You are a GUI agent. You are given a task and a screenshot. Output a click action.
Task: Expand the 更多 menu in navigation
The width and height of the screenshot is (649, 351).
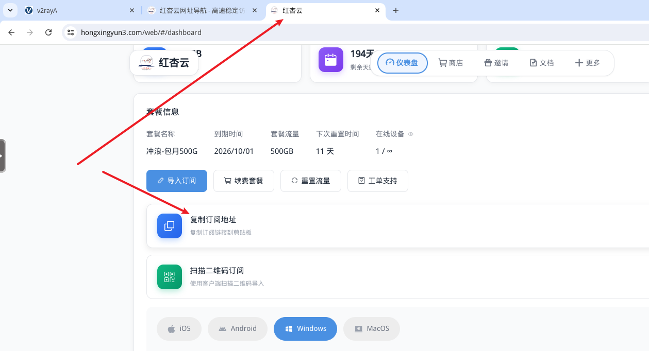[x=587, y=63]
